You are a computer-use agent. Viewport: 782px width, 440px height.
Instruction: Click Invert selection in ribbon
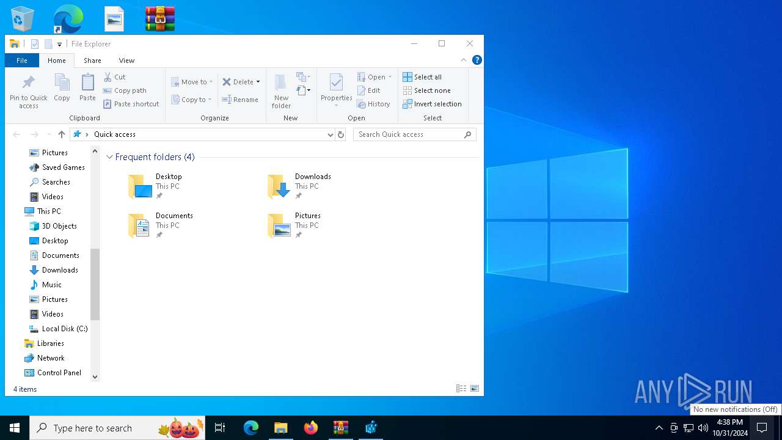(x=432, y=104)
